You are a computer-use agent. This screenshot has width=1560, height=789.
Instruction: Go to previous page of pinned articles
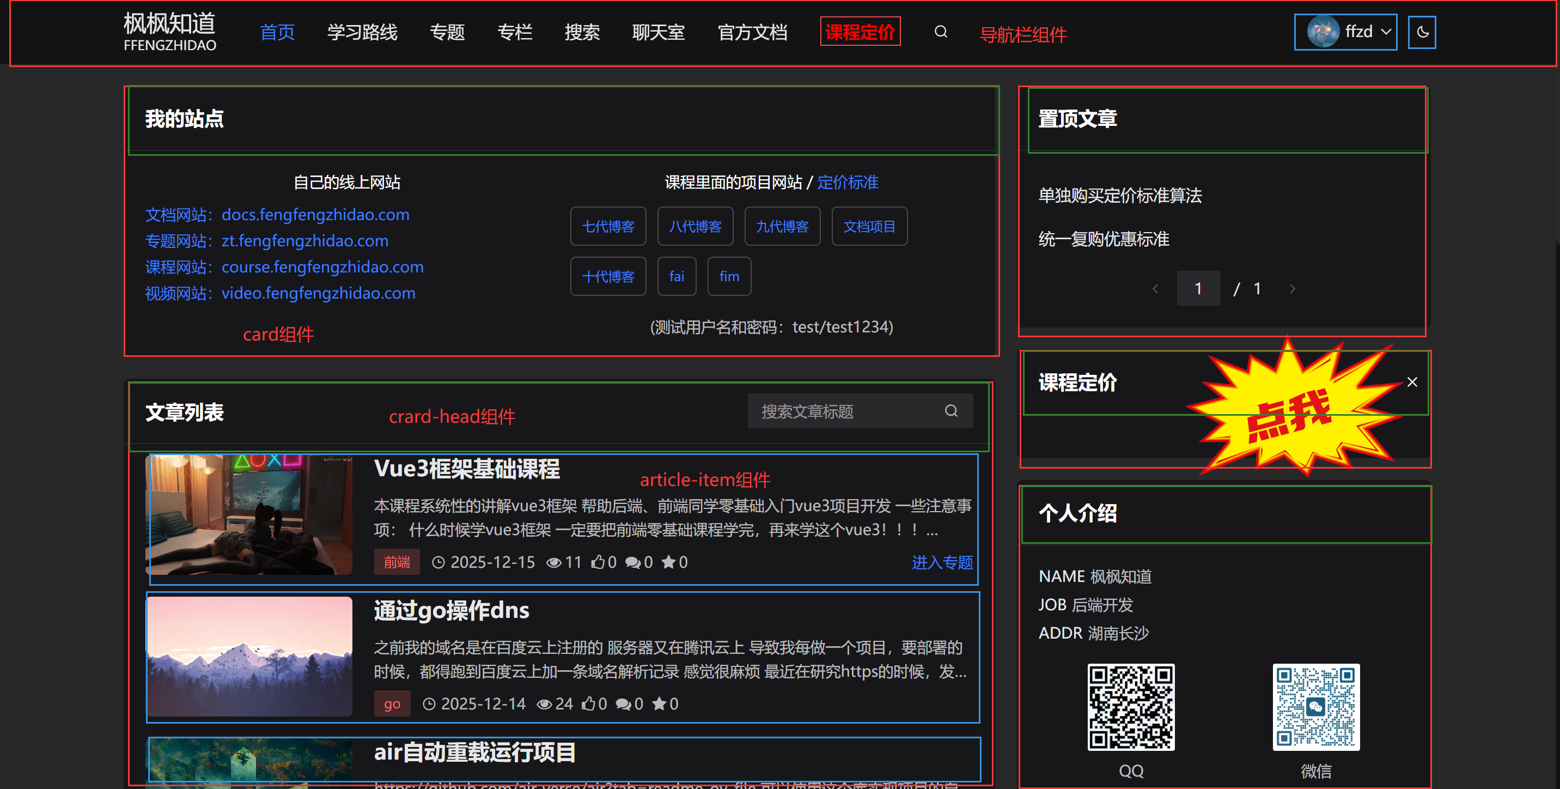[x=1155, y=288]
